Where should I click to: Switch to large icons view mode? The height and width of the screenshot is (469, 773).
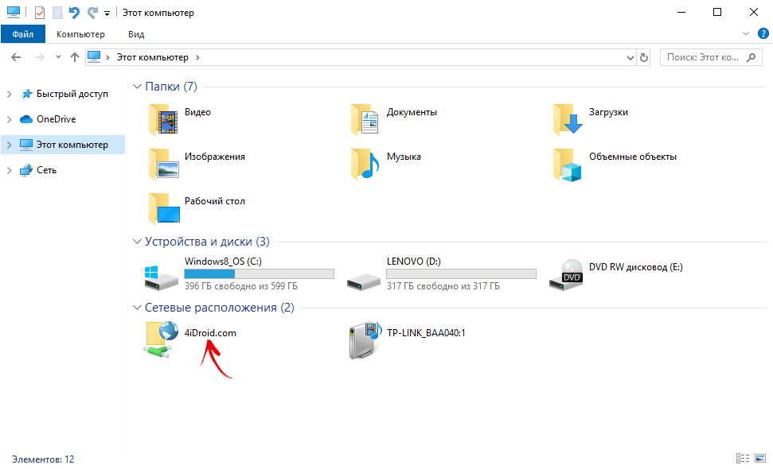760,459
